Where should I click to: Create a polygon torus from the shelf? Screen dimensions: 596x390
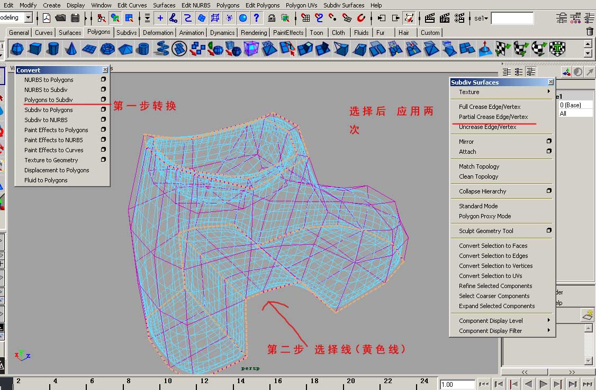107,49
